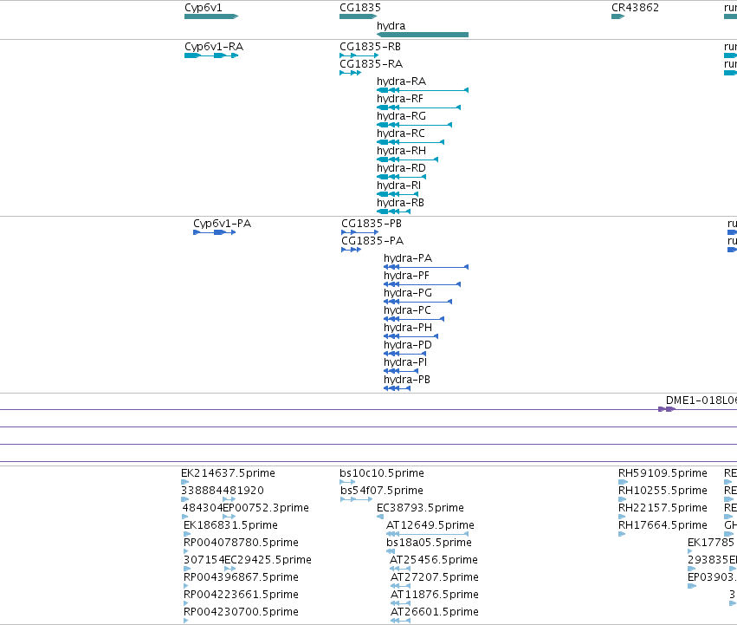Viewport: 737px width, 625px height.
Task: Select the hydra-RB transcript
Action: 393,212
